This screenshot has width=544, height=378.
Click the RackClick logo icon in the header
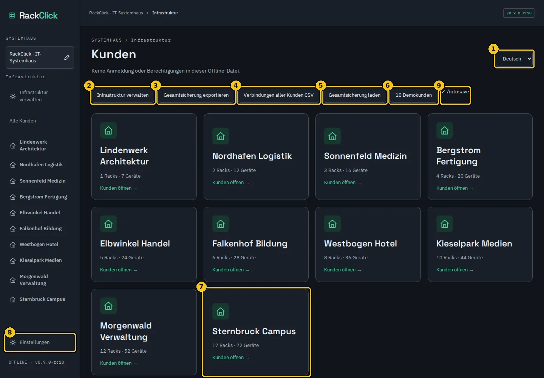tap(12, 15)
